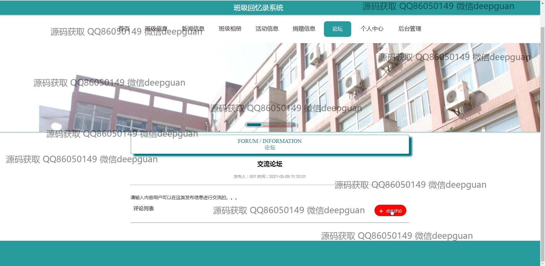
Task: Select the active teal carousel indicator
Action: [254, 125]
